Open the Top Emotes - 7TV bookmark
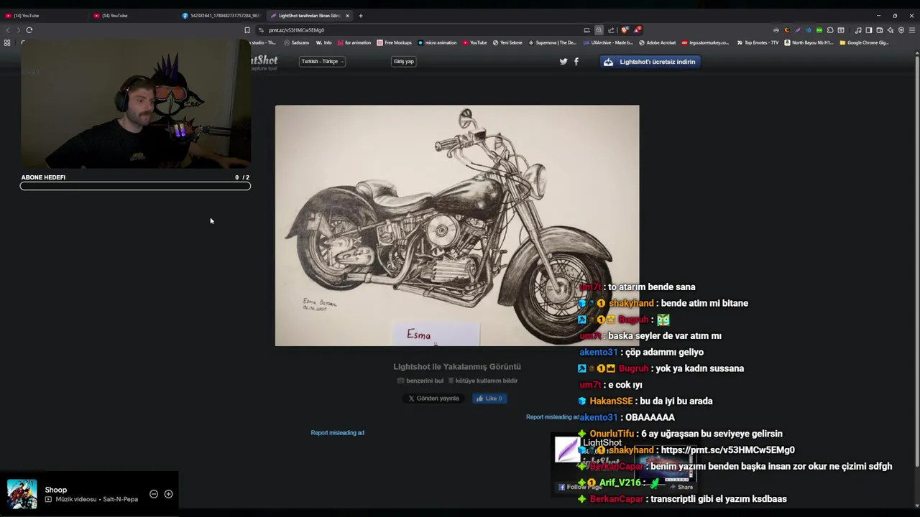The height and width of the screenshot is (517, 920). [758, 43]
